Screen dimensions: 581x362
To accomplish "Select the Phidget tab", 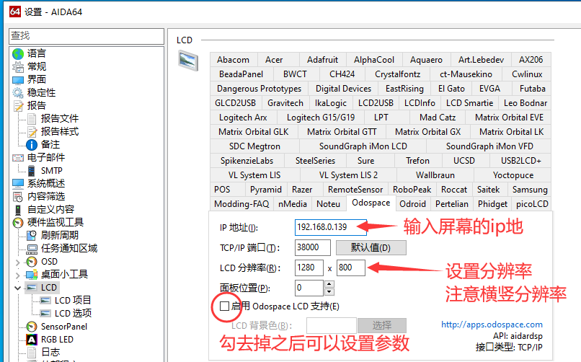I will pyautogui.click(x=492, y=204).
